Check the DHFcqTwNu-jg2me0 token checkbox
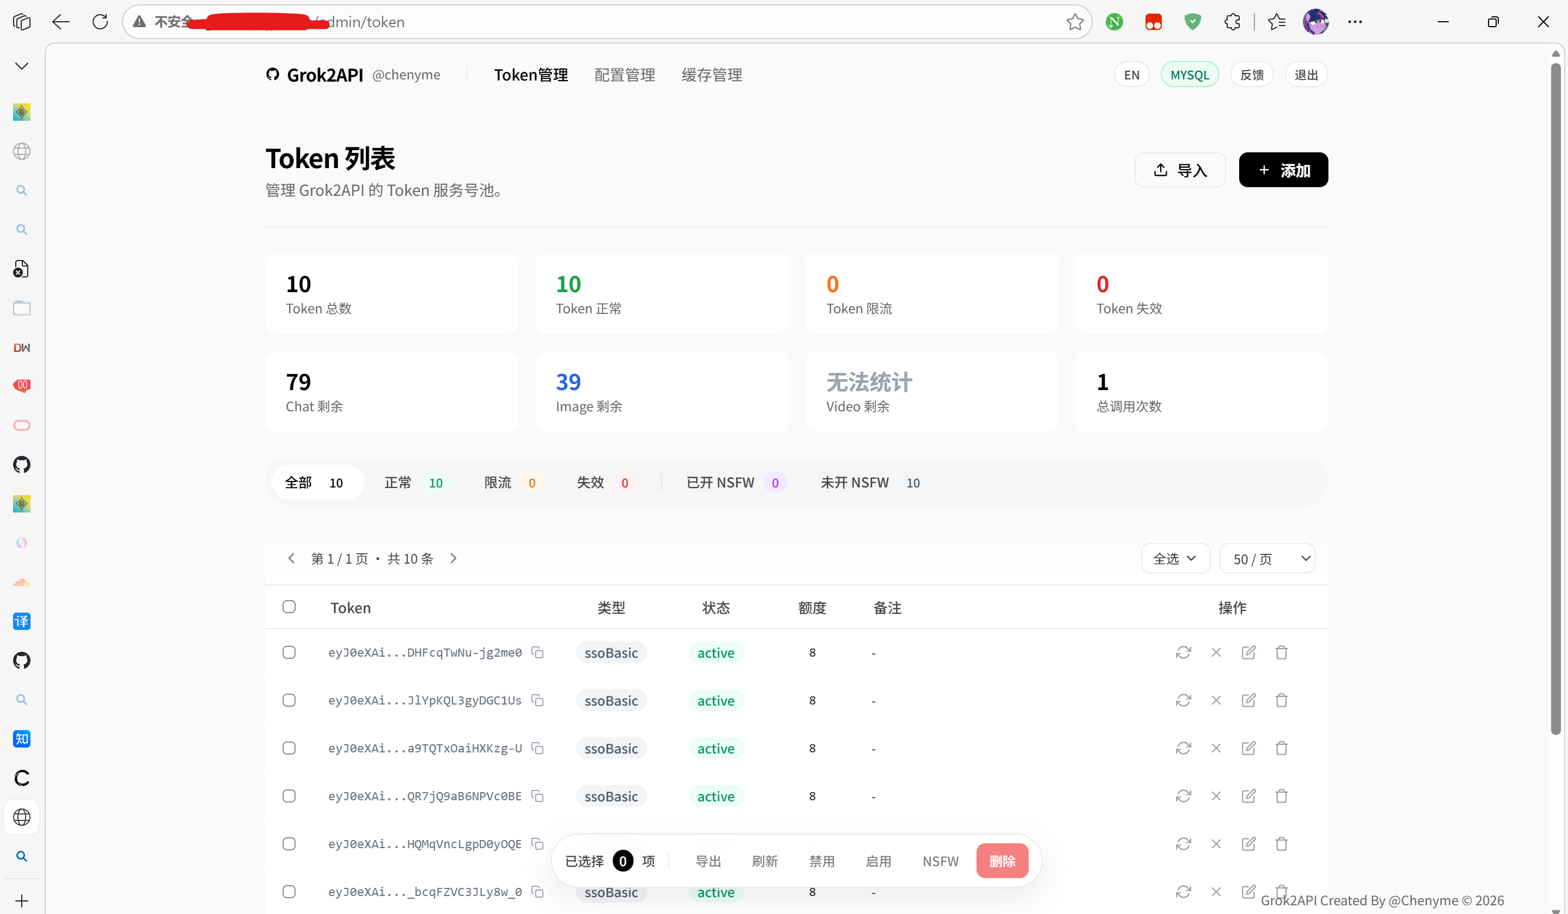1568x914 pixels. (289, 652)
